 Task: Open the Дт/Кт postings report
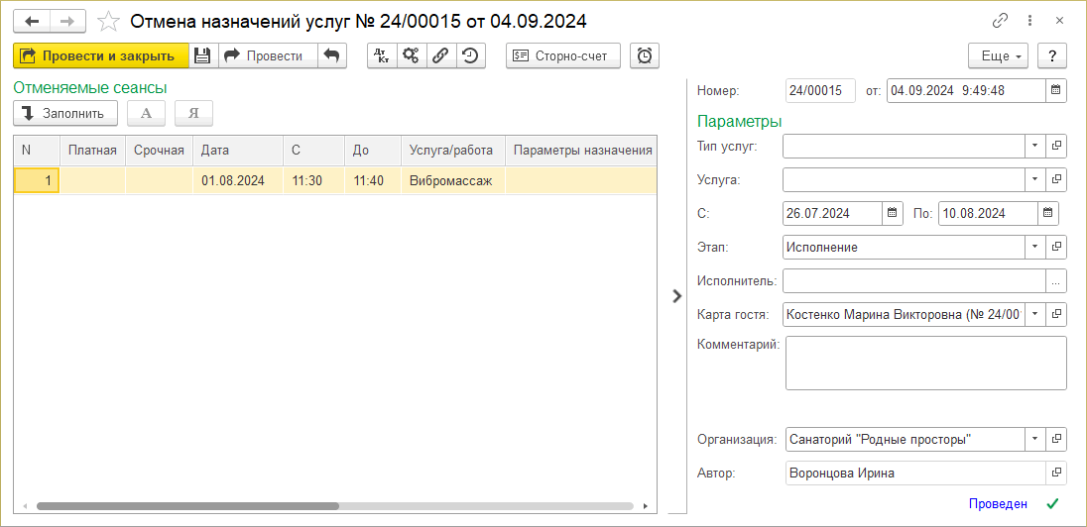[382, 56]
